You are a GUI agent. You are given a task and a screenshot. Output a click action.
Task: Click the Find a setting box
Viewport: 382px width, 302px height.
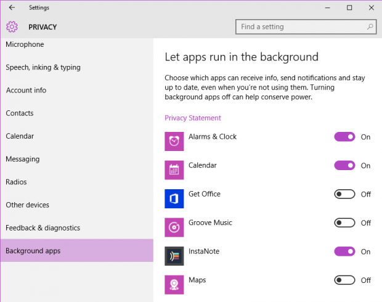point(306,27)
